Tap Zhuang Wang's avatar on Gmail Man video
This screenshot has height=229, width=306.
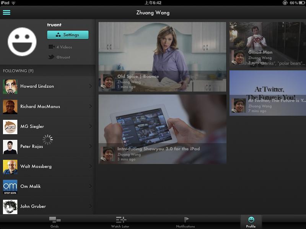pyautogui.click(x=238, y=57)
